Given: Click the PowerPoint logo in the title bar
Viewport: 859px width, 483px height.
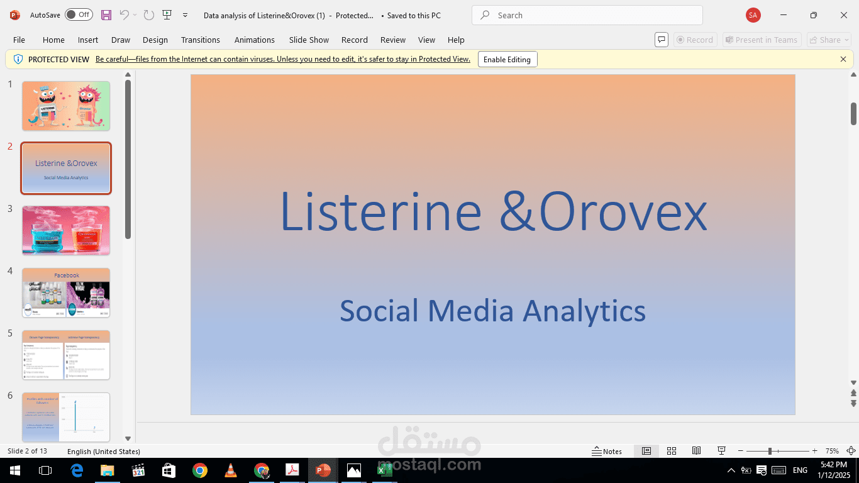Looking at the screenshot, I should click(x=15, y=14).
